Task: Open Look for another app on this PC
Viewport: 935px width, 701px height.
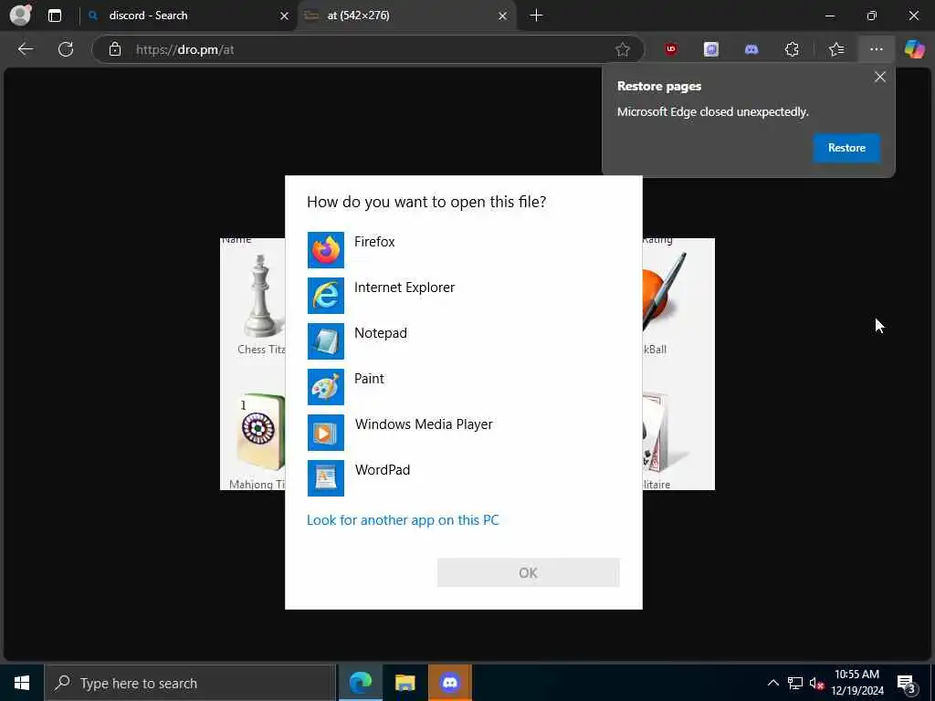Action: (x=403, y=519)
